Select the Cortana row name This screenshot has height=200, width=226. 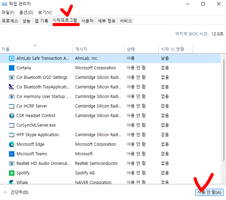tap(24, 68)
